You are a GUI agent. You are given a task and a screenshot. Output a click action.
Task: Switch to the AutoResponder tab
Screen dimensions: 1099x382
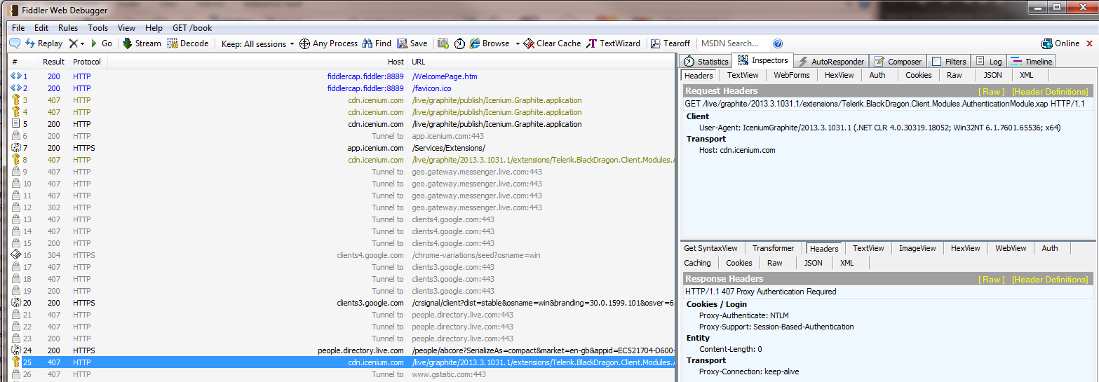click(832, 62)
